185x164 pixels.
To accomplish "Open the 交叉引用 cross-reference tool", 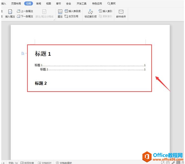I will [71, 16].
